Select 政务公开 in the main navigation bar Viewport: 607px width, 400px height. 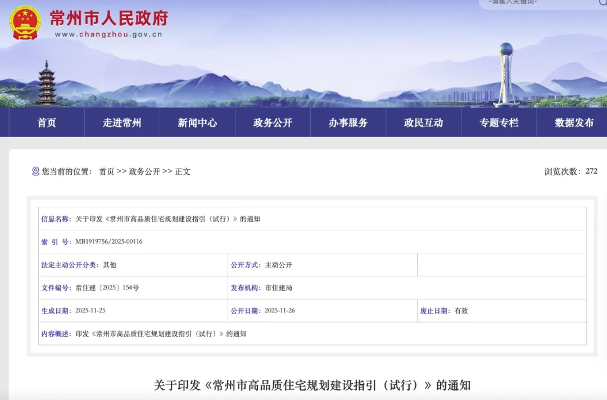pos(273,122)
